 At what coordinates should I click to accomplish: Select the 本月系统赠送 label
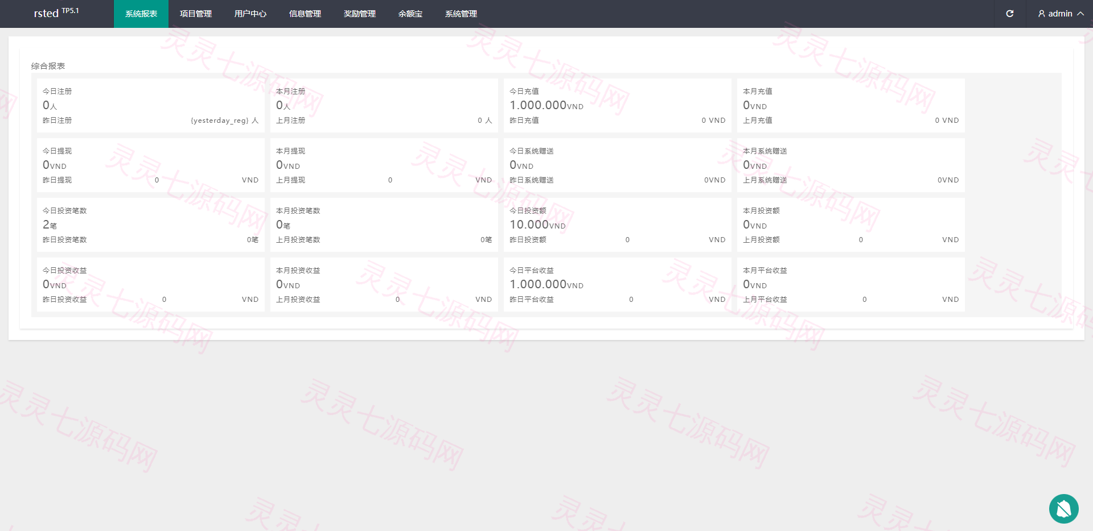click(765, 151)
